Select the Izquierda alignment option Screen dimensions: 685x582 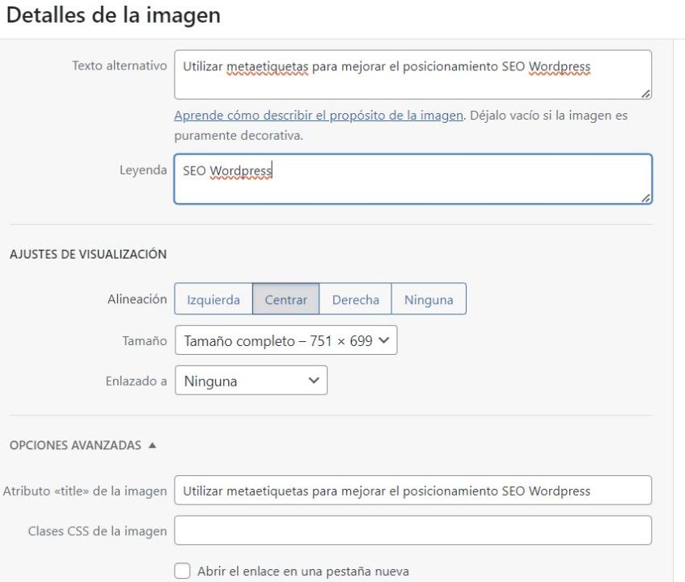[215, 298]
